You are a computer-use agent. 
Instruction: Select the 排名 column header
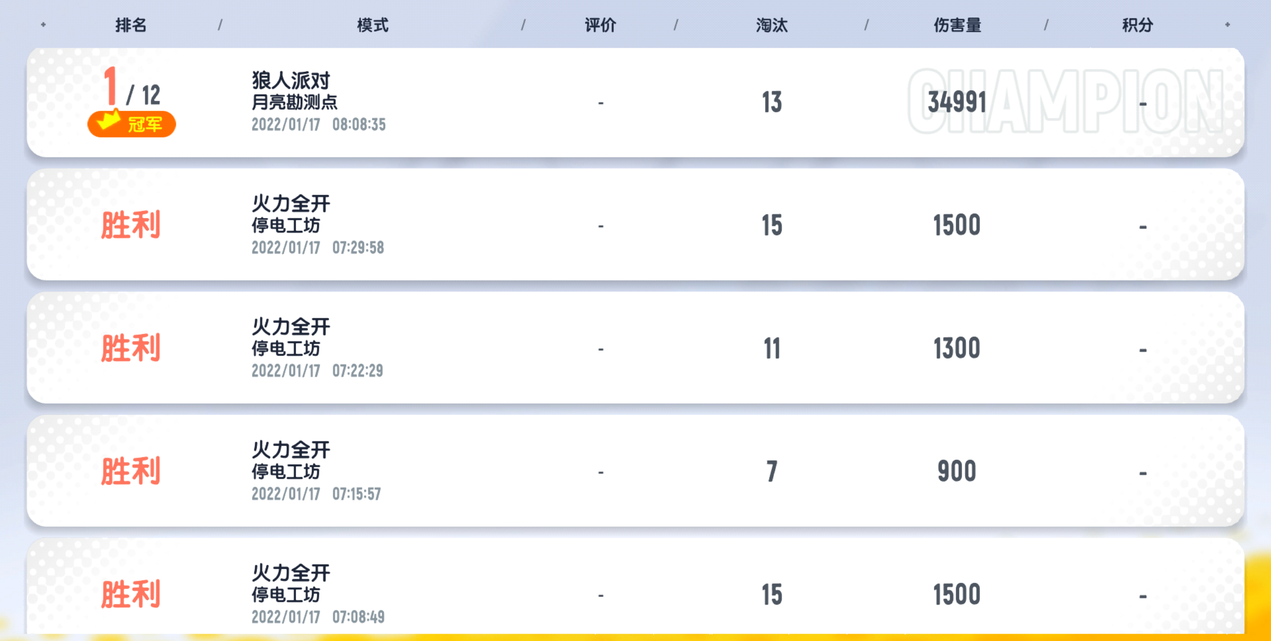(x=131, y=25)
